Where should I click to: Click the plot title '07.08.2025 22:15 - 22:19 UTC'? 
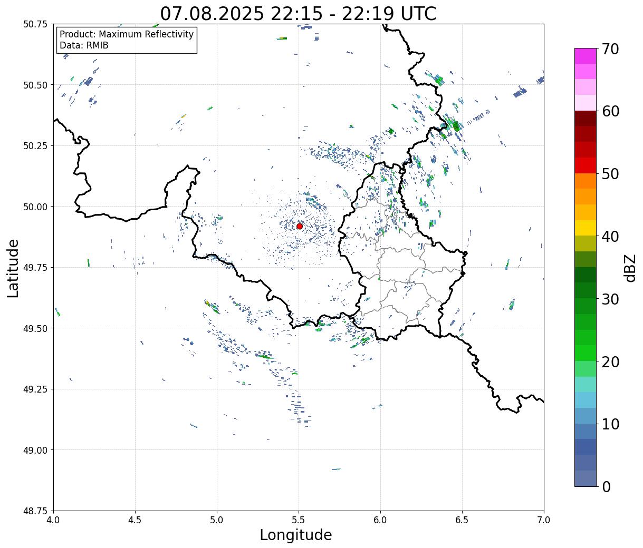click(298, 14)
